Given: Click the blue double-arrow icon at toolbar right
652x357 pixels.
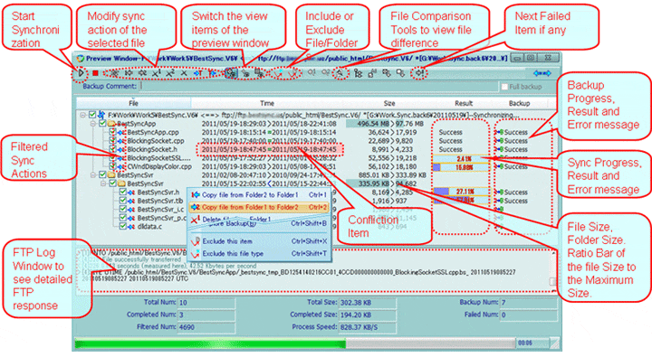Looking at the screenshot, I should (542, 73).
